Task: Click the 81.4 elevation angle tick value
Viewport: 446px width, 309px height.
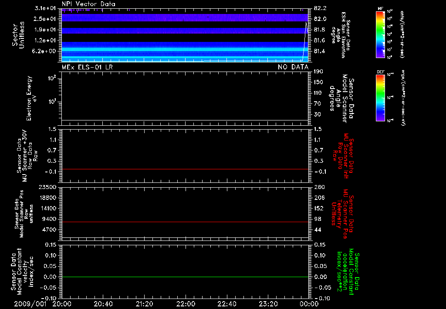Action: pyautogui.click(x=320, y=51)
